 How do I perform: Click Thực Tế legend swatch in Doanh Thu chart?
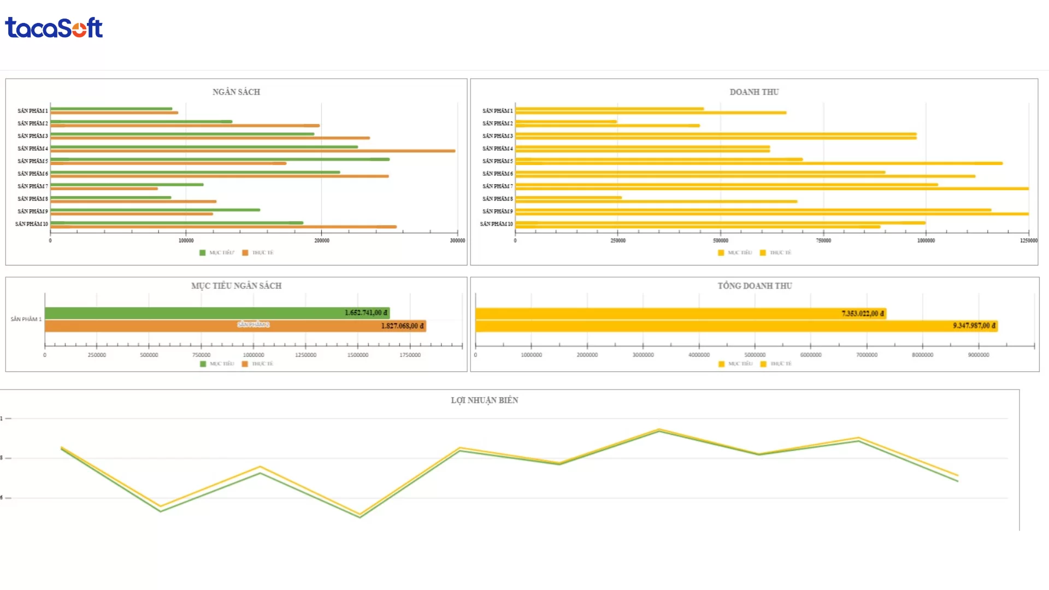point(763,253)
